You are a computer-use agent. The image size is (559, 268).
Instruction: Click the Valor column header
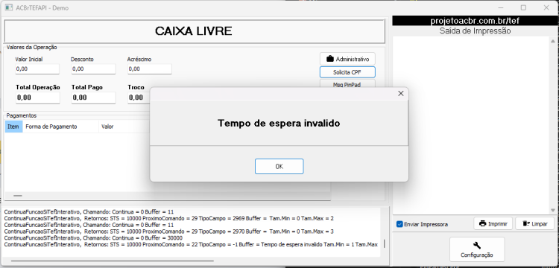[x=124, y=127]
